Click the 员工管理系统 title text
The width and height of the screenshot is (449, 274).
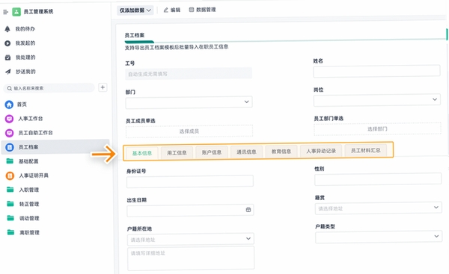click(38, 12)
